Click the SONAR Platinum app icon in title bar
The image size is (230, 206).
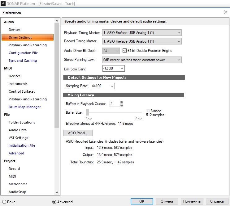(3, 3)
